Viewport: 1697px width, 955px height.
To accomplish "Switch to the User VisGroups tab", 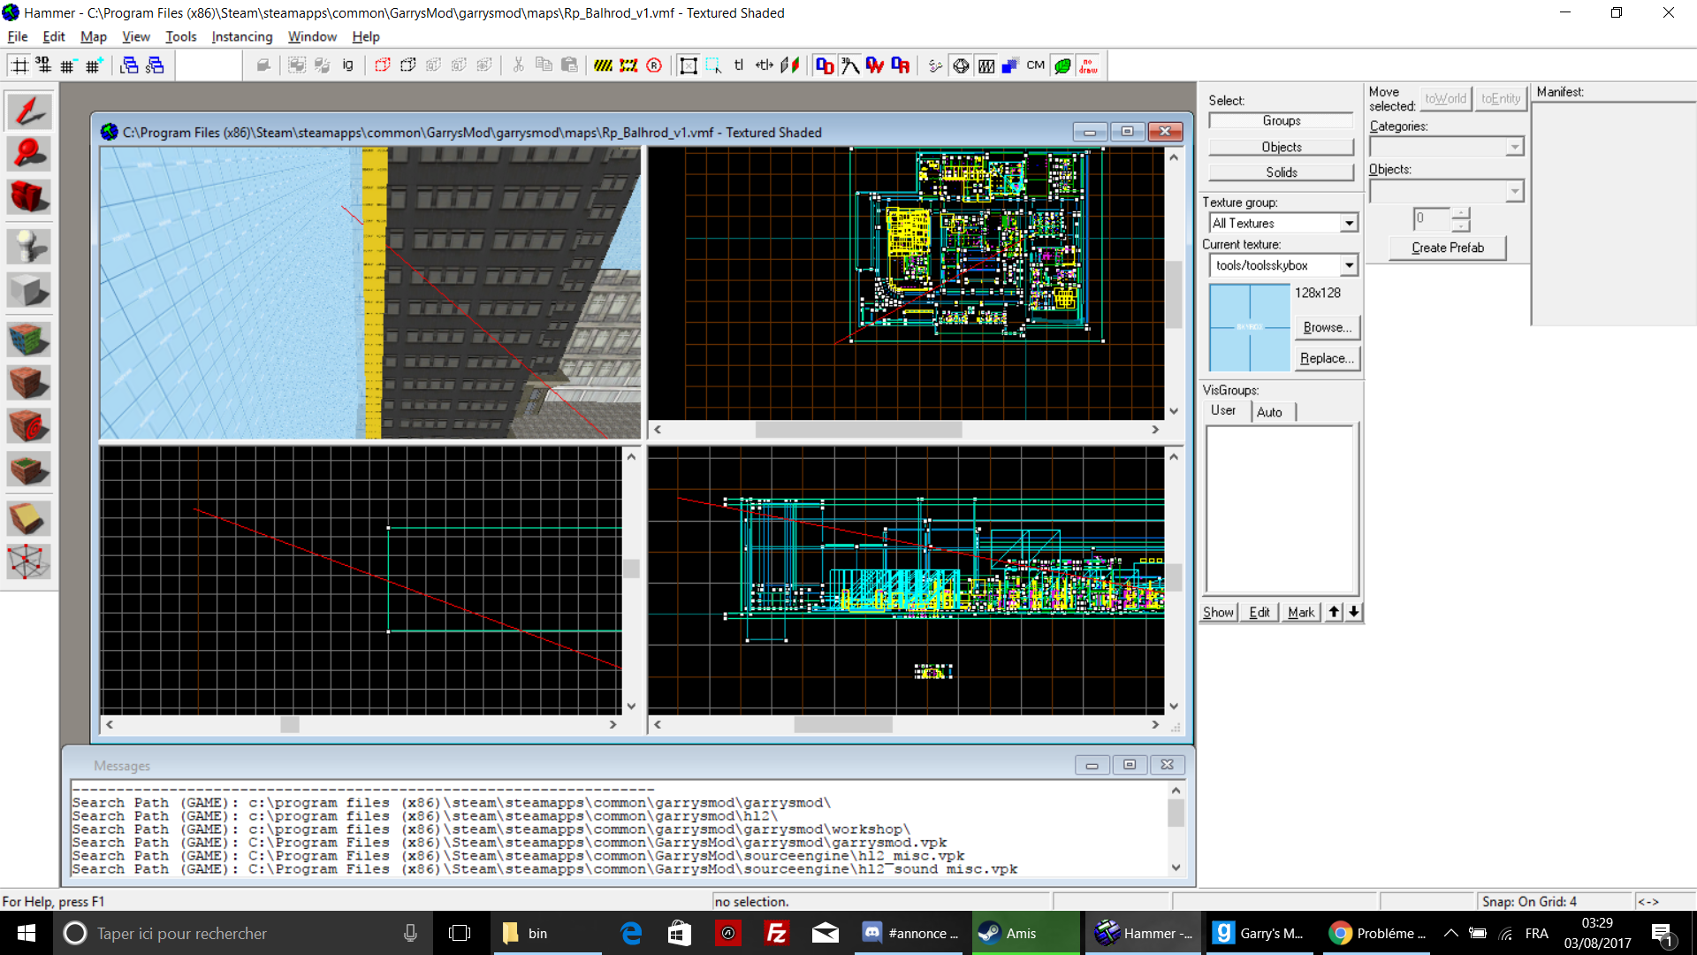I will pyautogui.click(x=1224, y=410).
